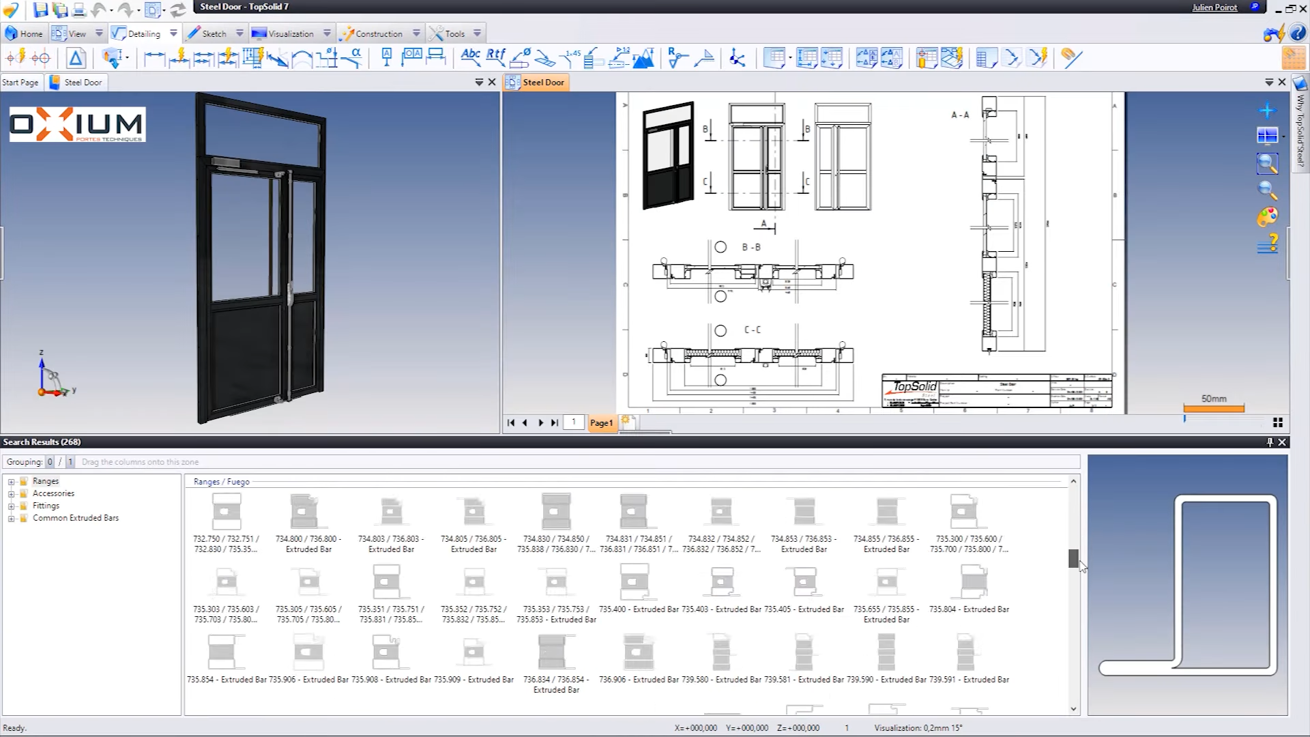The height and width of the screenshot is (737, 1310).
Task: Expand the Accessories tree node
Action: point(12,494)
